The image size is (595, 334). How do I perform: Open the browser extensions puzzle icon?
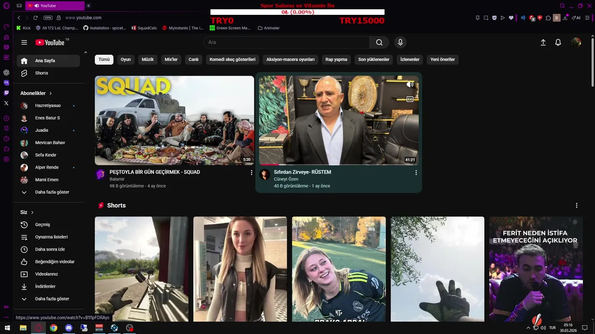point(548,18)
